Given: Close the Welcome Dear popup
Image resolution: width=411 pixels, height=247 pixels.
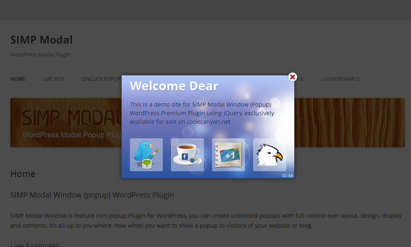Looking at the screenshot, I should click(292, 77).
